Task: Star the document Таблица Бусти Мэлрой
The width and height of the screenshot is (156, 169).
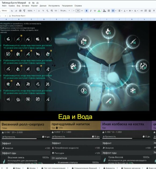Action: click(x=29, y=3)
